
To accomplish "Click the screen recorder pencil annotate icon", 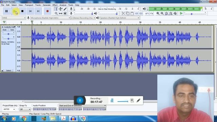I will click(138, 100).
